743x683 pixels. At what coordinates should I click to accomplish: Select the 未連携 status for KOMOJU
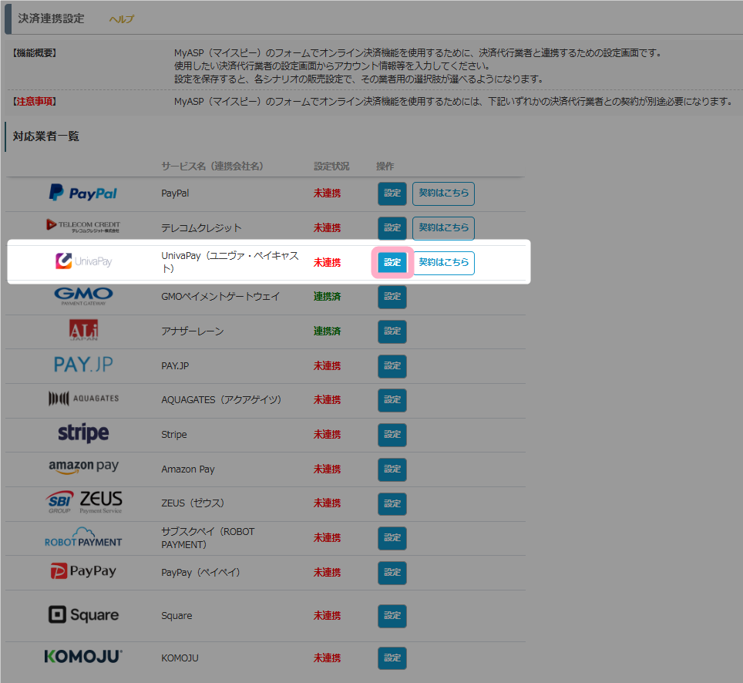(x=327, y=658)
